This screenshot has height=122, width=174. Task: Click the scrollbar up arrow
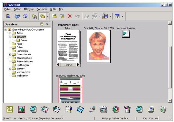pos(170,23)
